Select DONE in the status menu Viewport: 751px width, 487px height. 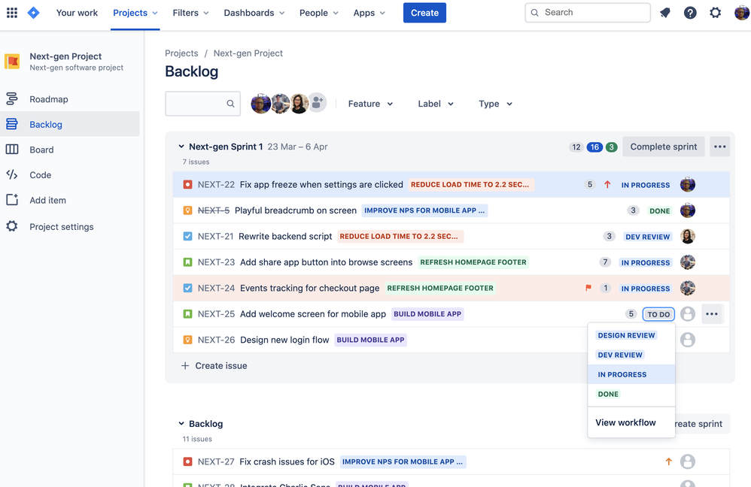[x=631, y=395]
